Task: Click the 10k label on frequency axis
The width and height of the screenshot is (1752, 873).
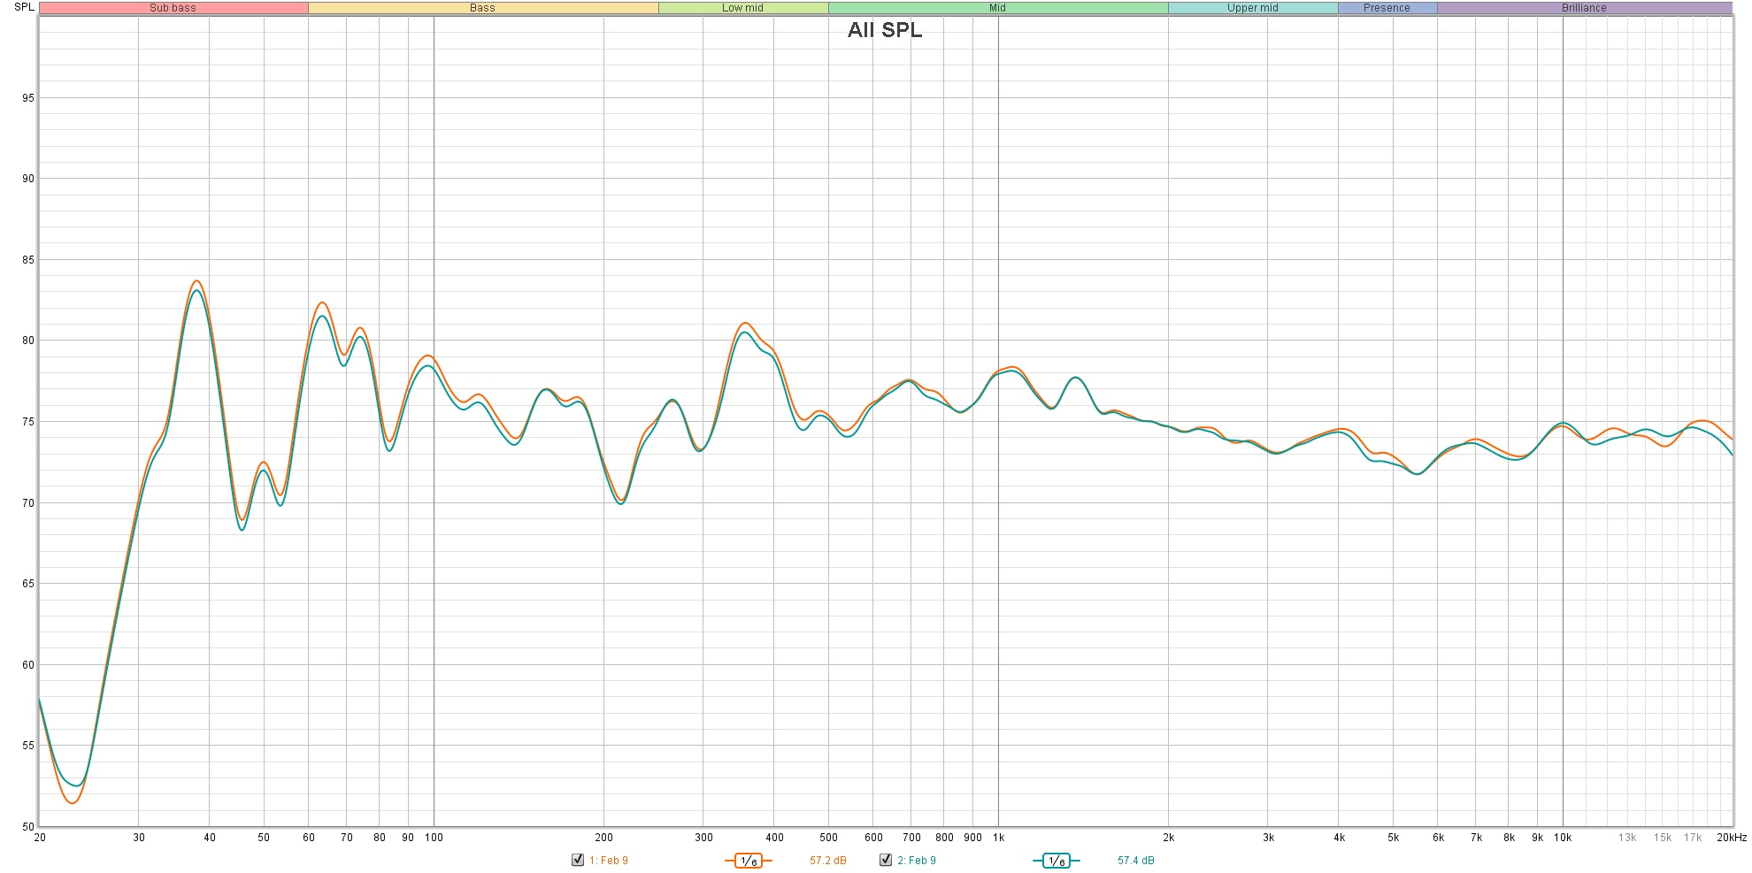Action: point(1564,838)
